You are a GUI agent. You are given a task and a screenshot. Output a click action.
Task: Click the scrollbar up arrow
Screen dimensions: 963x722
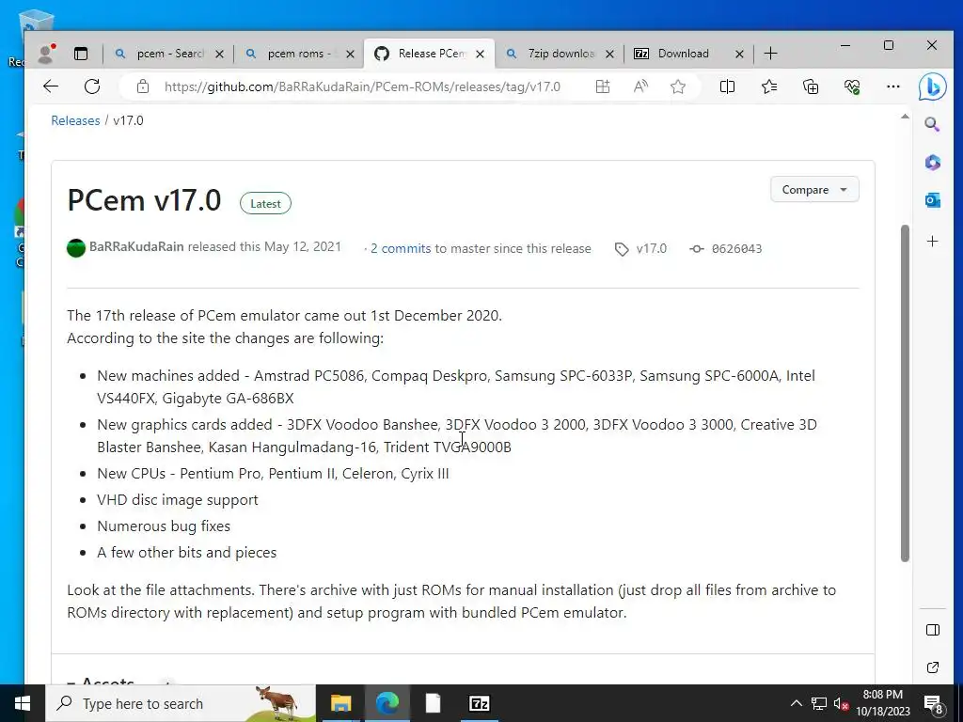tap(905, 117)
